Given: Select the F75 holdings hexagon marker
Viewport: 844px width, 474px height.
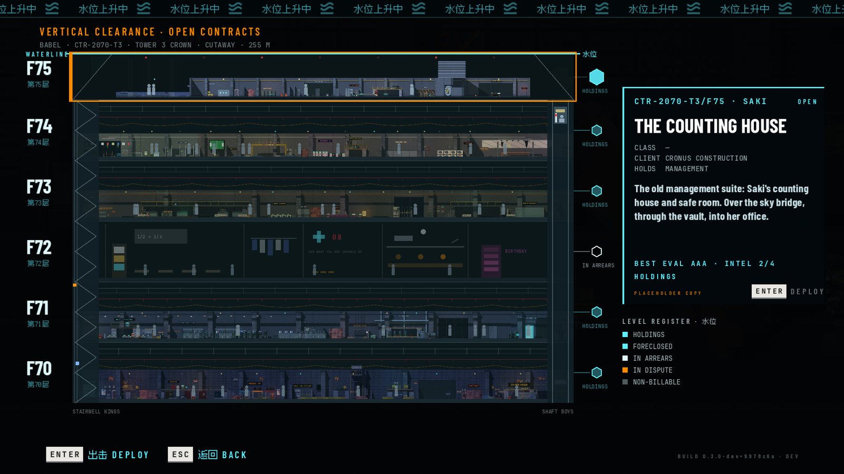Looking at the screenshot, I should click(597, 77).
